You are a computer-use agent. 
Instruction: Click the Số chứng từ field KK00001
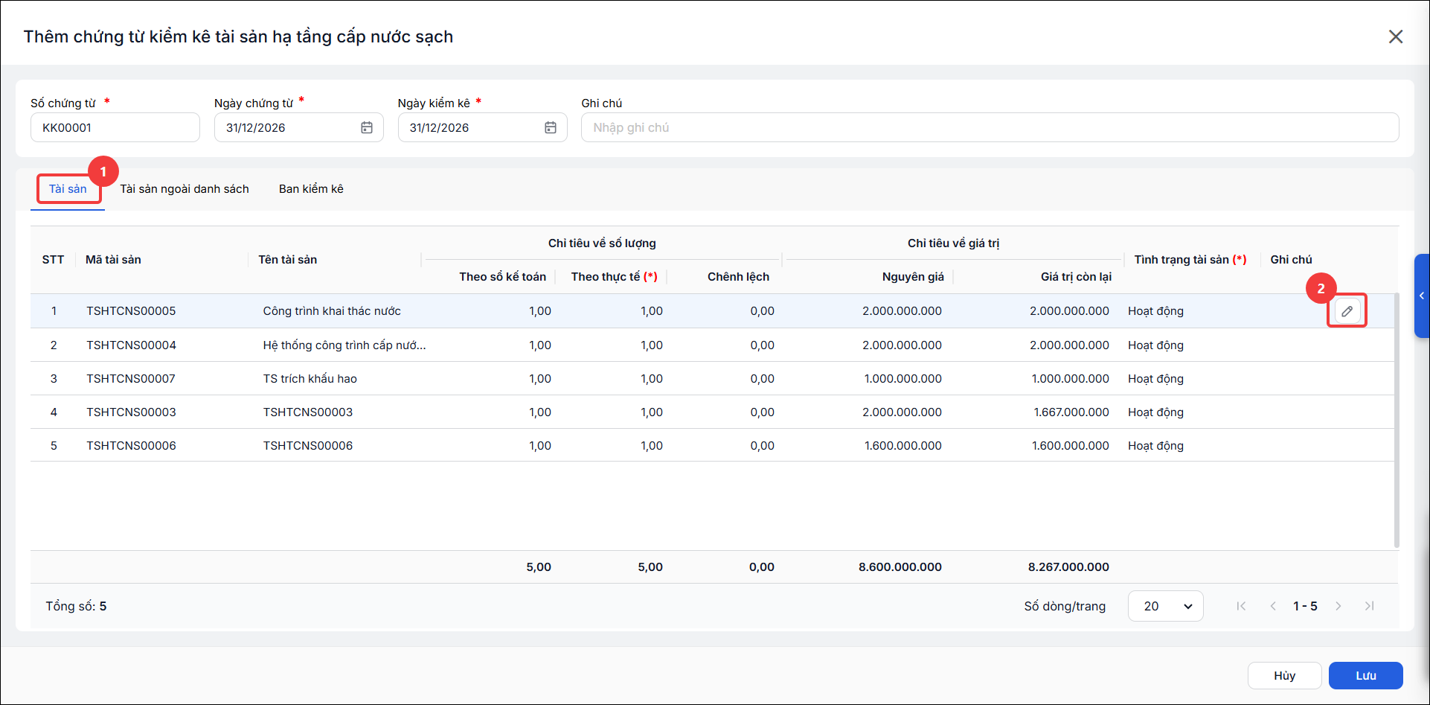(x=115, y=127)
